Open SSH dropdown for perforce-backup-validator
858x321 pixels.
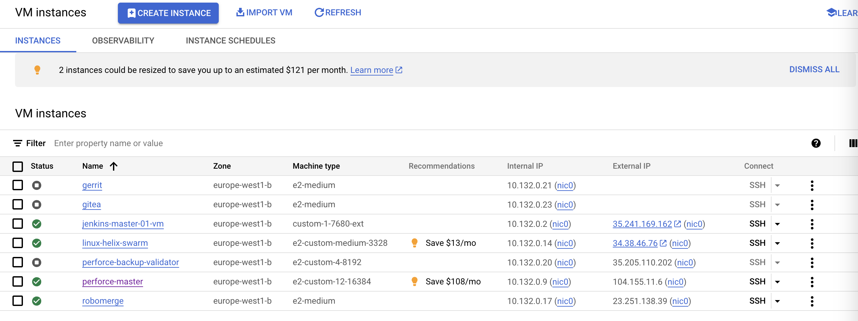(x=778, y=262)
